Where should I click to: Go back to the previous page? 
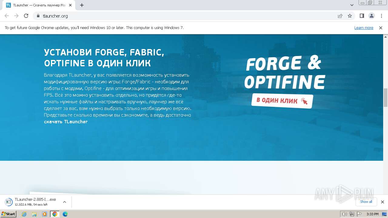tap(7, 16)
